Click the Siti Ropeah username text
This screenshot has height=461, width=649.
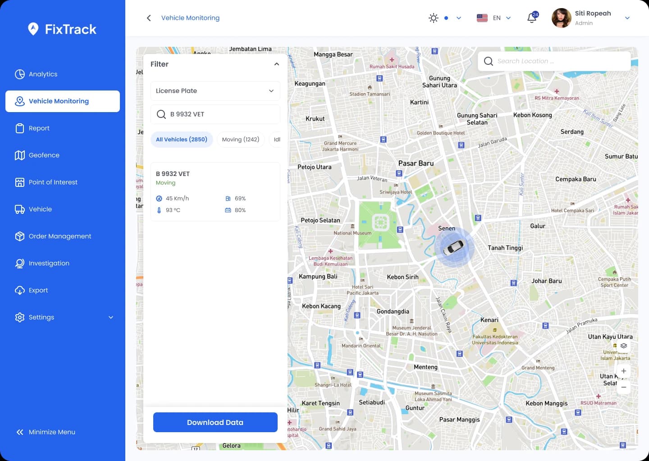593,14
